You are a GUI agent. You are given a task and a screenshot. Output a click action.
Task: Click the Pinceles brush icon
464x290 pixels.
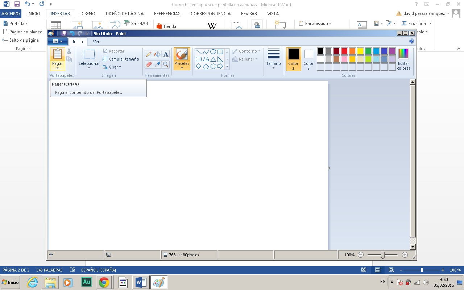click(182, 54)
